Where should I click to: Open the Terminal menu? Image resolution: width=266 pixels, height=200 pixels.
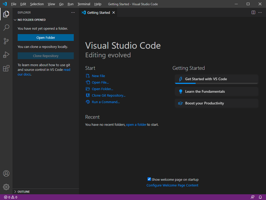point(84,4)
